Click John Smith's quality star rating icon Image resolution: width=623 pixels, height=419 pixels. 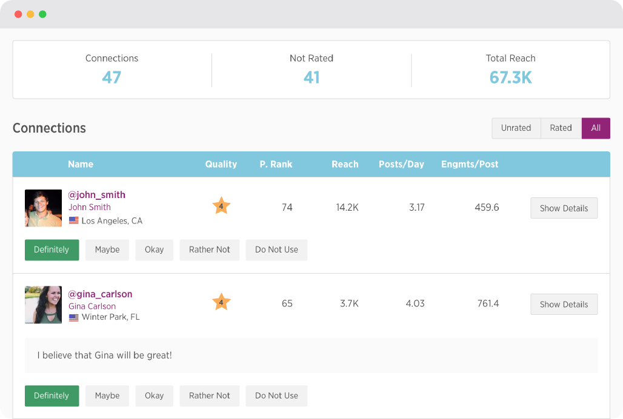coord(221,206)
